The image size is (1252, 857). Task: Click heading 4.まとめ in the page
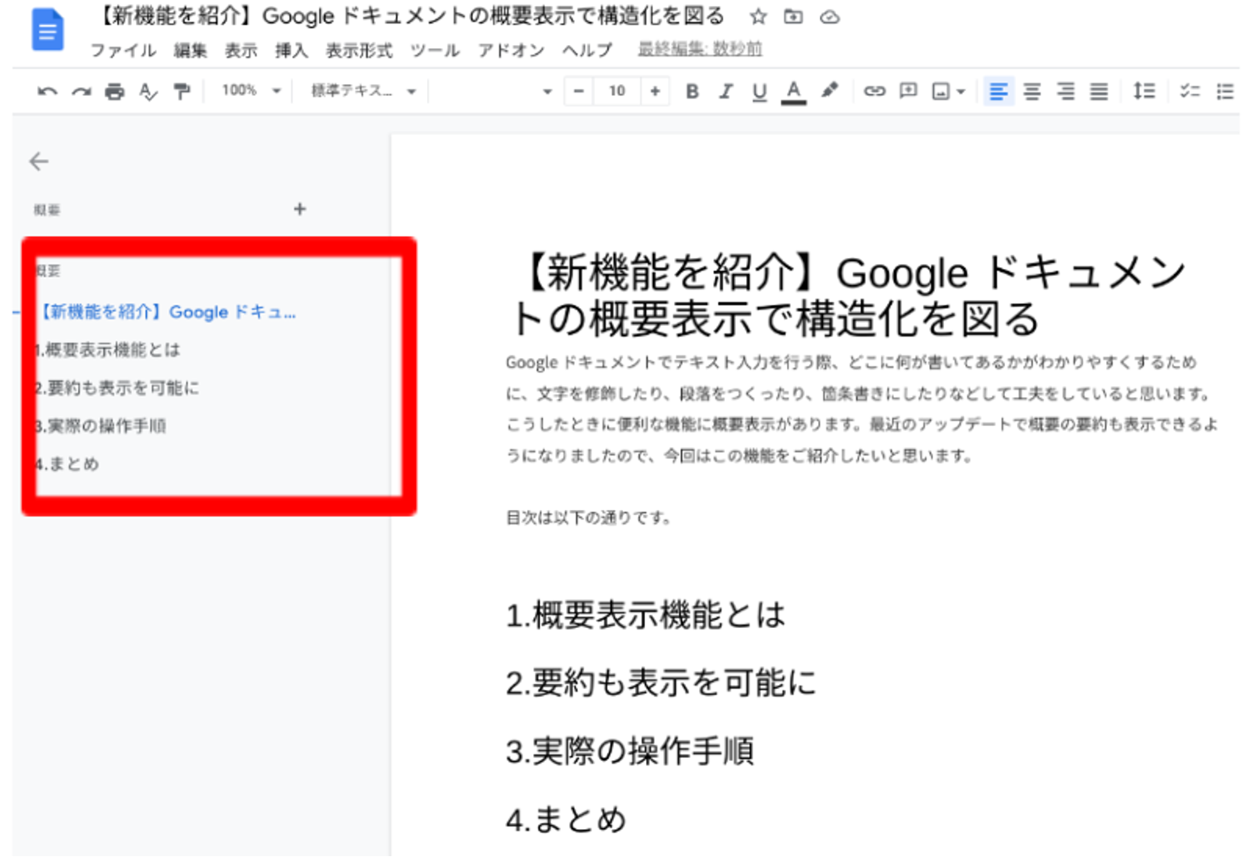[x=566, y=820]
